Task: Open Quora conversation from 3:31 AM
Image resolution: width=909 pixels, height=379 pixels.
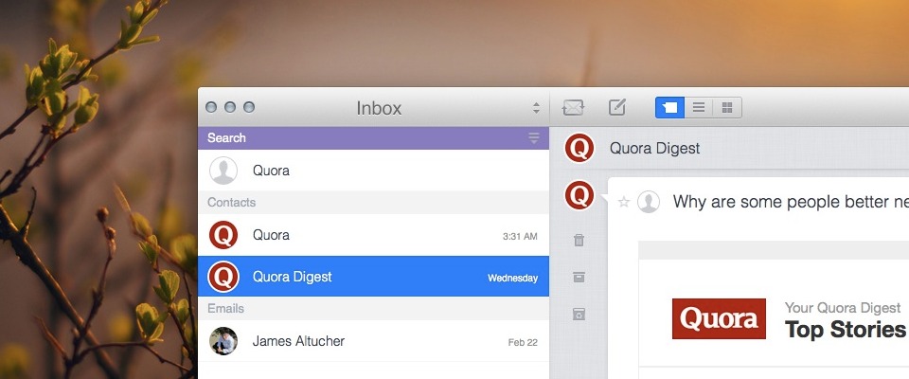Action: (373, 235)
